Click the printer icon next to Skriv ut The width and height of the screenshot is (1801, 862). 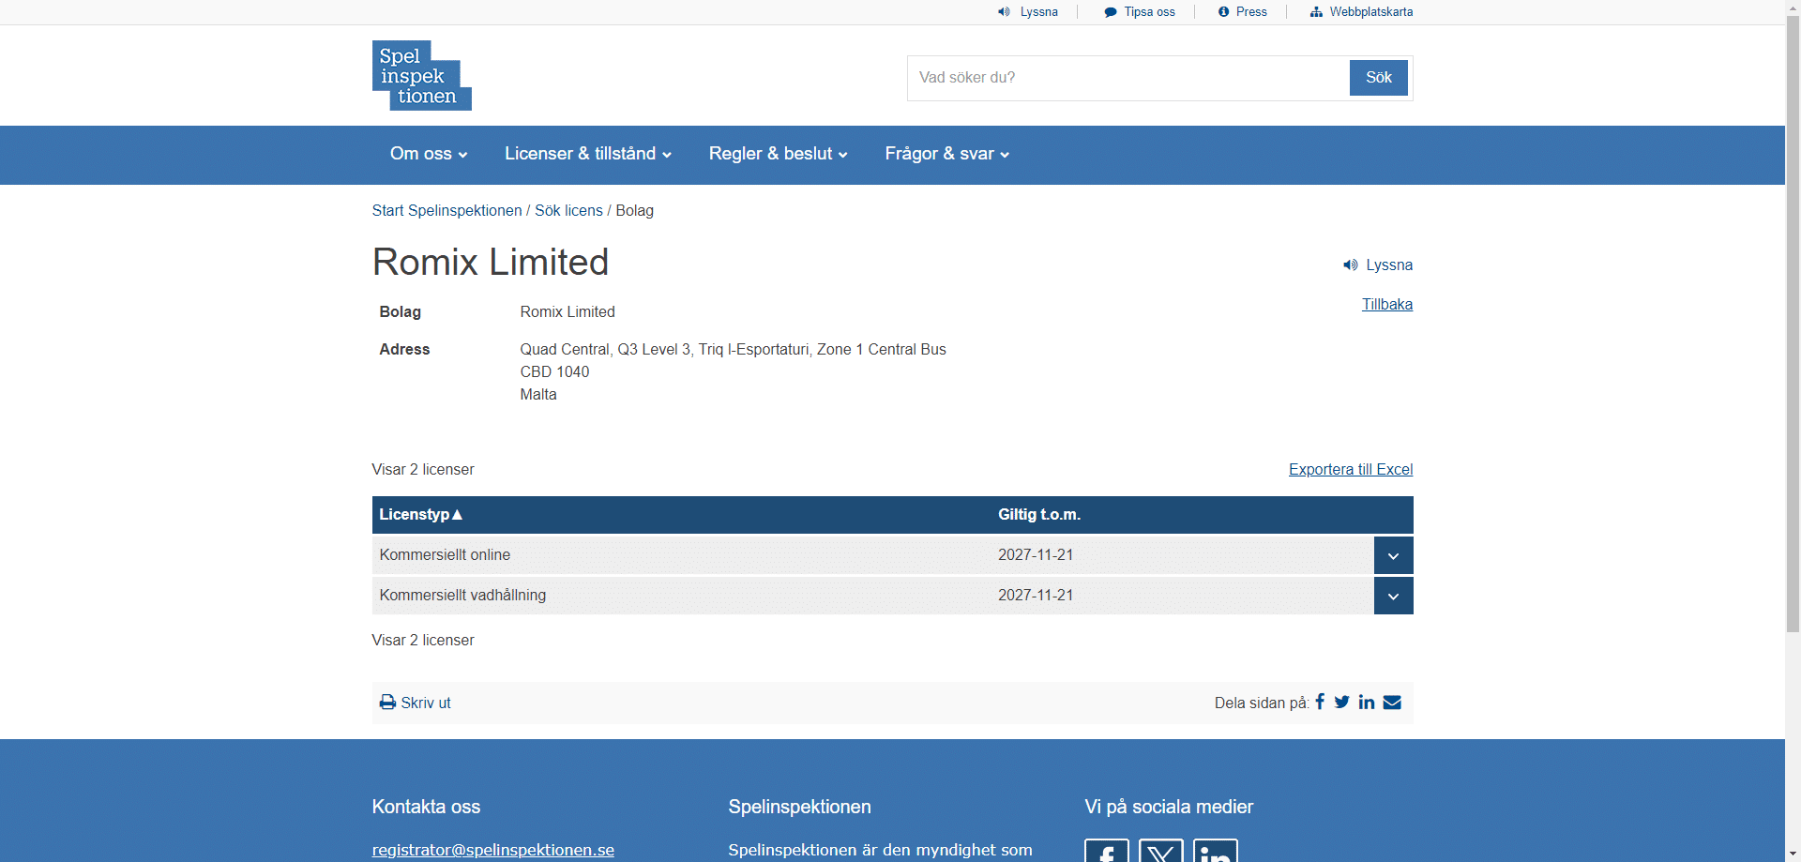387,702
